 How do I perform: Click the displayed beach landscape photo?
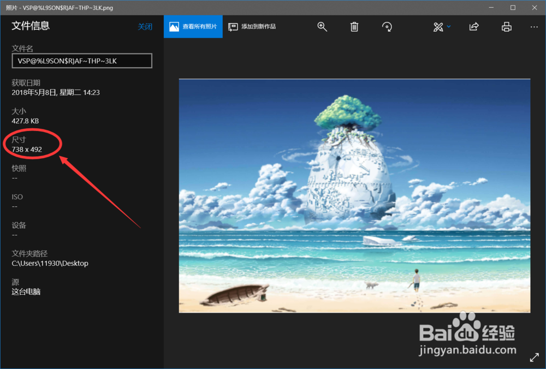coord(354,195)
